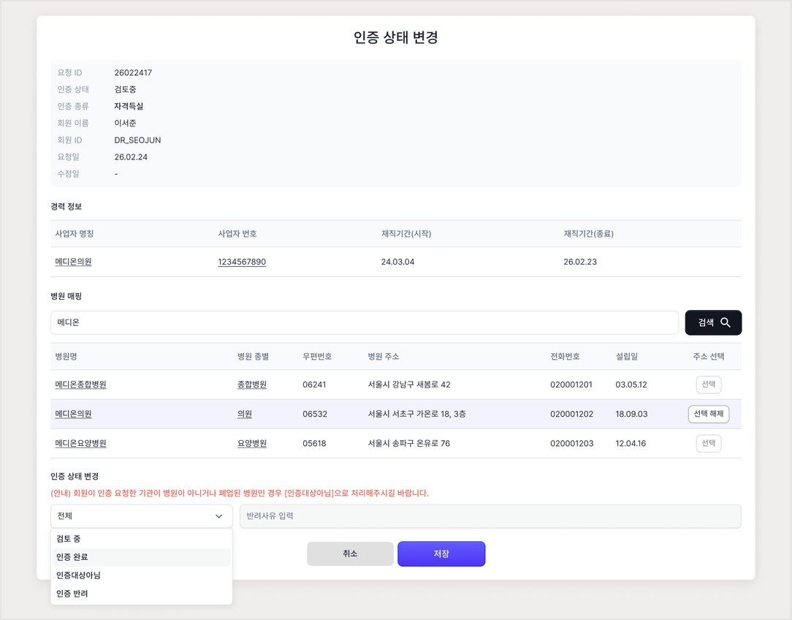
Task: Click the 인증 상태 변경 dialog title
Action: point(395,37)
